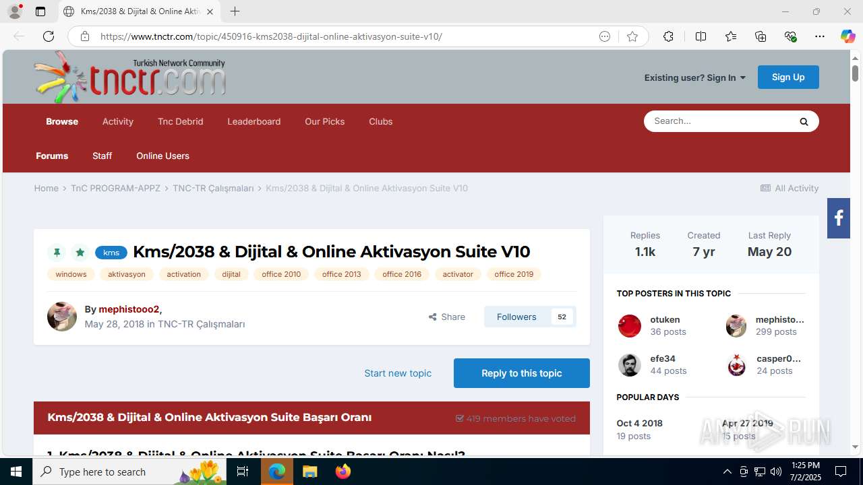The height and width of the screenshot is (485, 863).
Task: Open TNC-TR Çalışmaları breadcrumb
Action: [213, 188]
